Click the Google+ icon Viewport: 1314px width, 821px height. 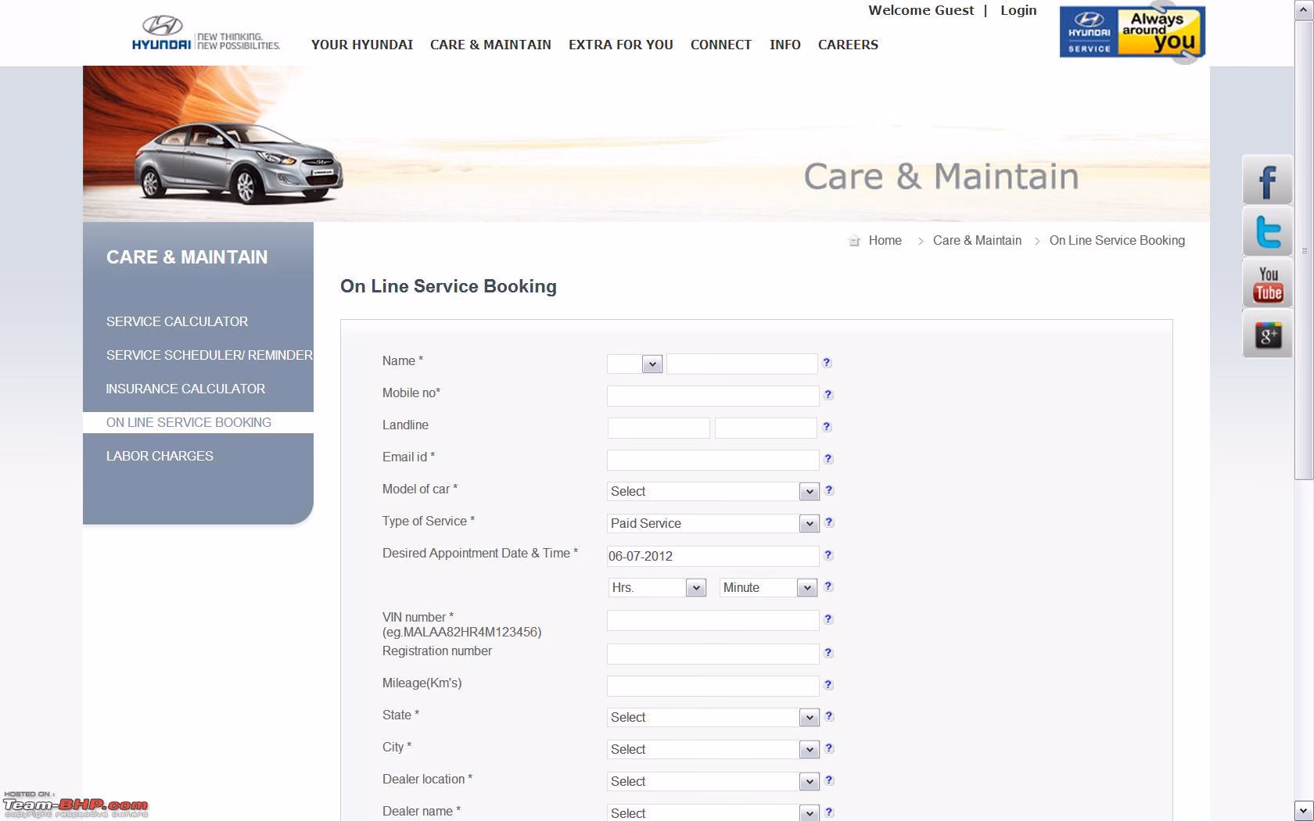tap(1267, 335)
